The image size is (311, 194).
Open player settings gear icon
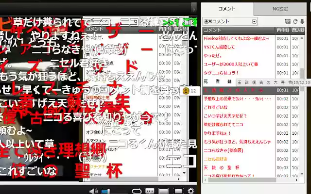(x=191, y=191)
